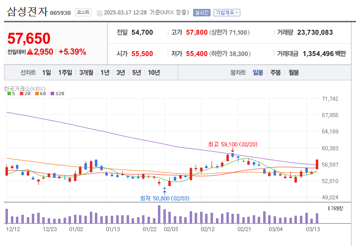
Task: Click the change amount 2,950
Action: pyautogui.click(x=43, y=52)
